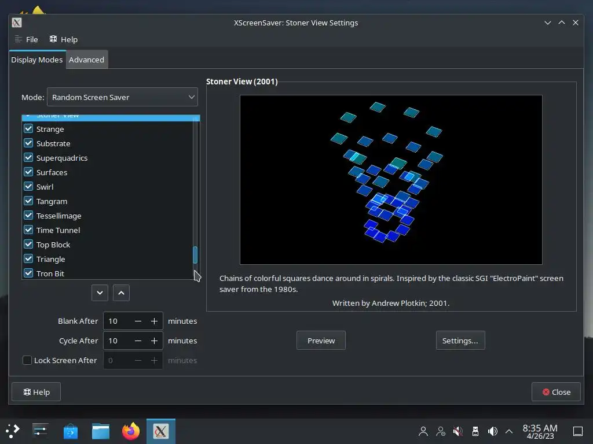Image resolution: width=593 pixels, height=444 pixels.
Task: Open the volume control tray icon
Action: [492, 431]
